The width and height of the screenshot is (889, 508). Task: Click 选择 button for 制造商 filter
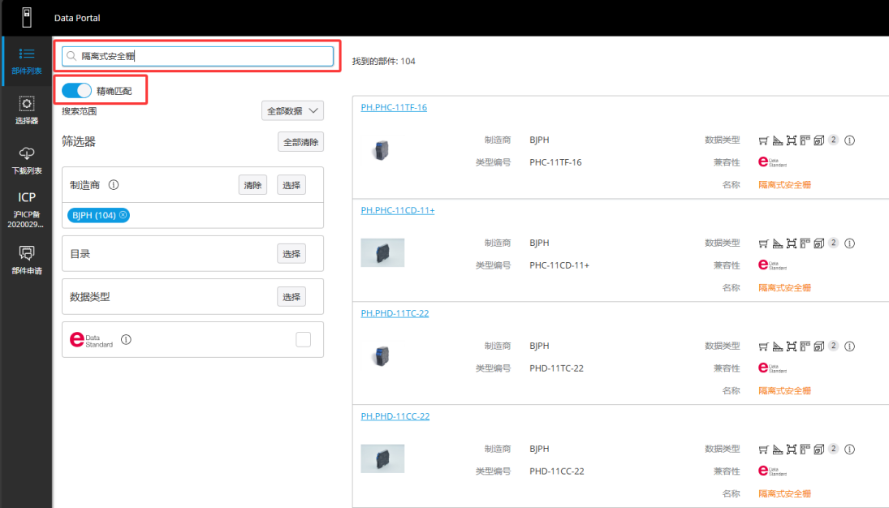[291, 185]
